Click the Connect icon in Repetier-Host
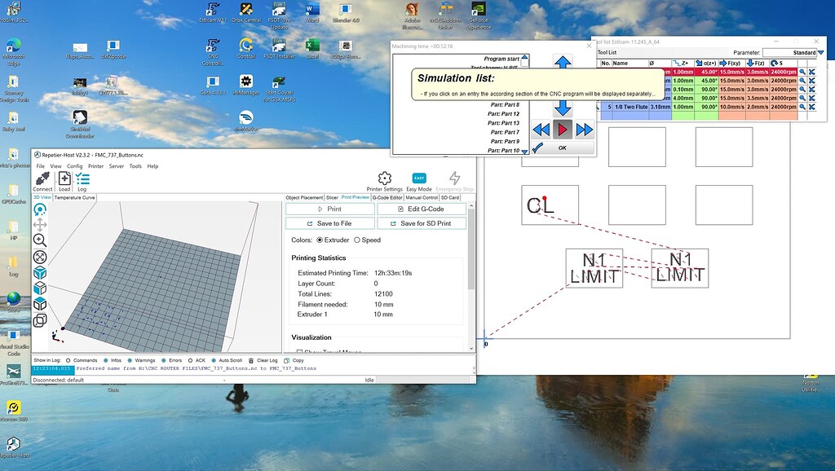The image size is (835, 471). tap(42, 178)
